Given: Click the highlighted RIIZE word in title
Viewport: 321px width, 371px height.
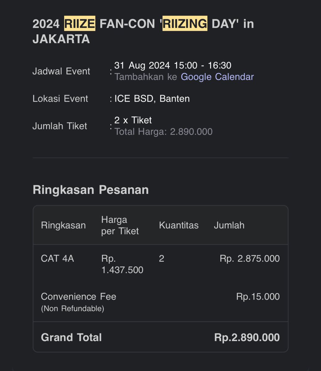Looking at the screenshot, I should [80, 24].
